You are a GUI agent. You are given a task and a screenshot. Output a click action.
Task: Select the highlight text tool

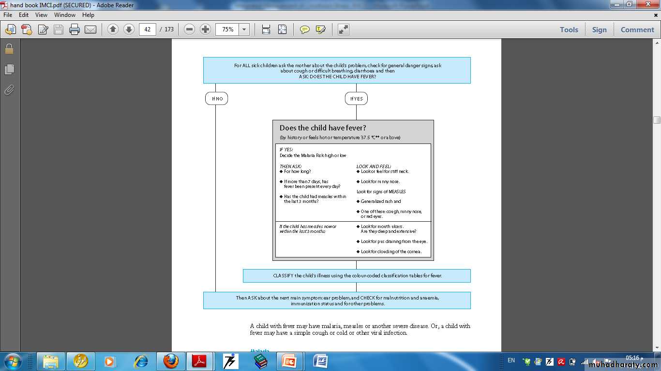pos(320,30)
